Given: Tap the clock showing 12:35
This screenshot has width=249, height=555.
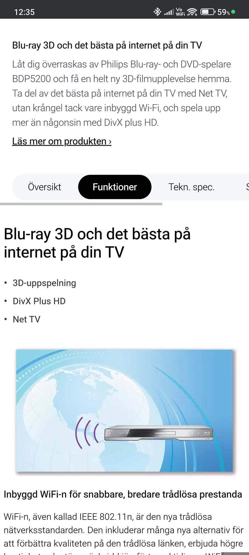Looking at the screenshot, I should click(24, 12).
